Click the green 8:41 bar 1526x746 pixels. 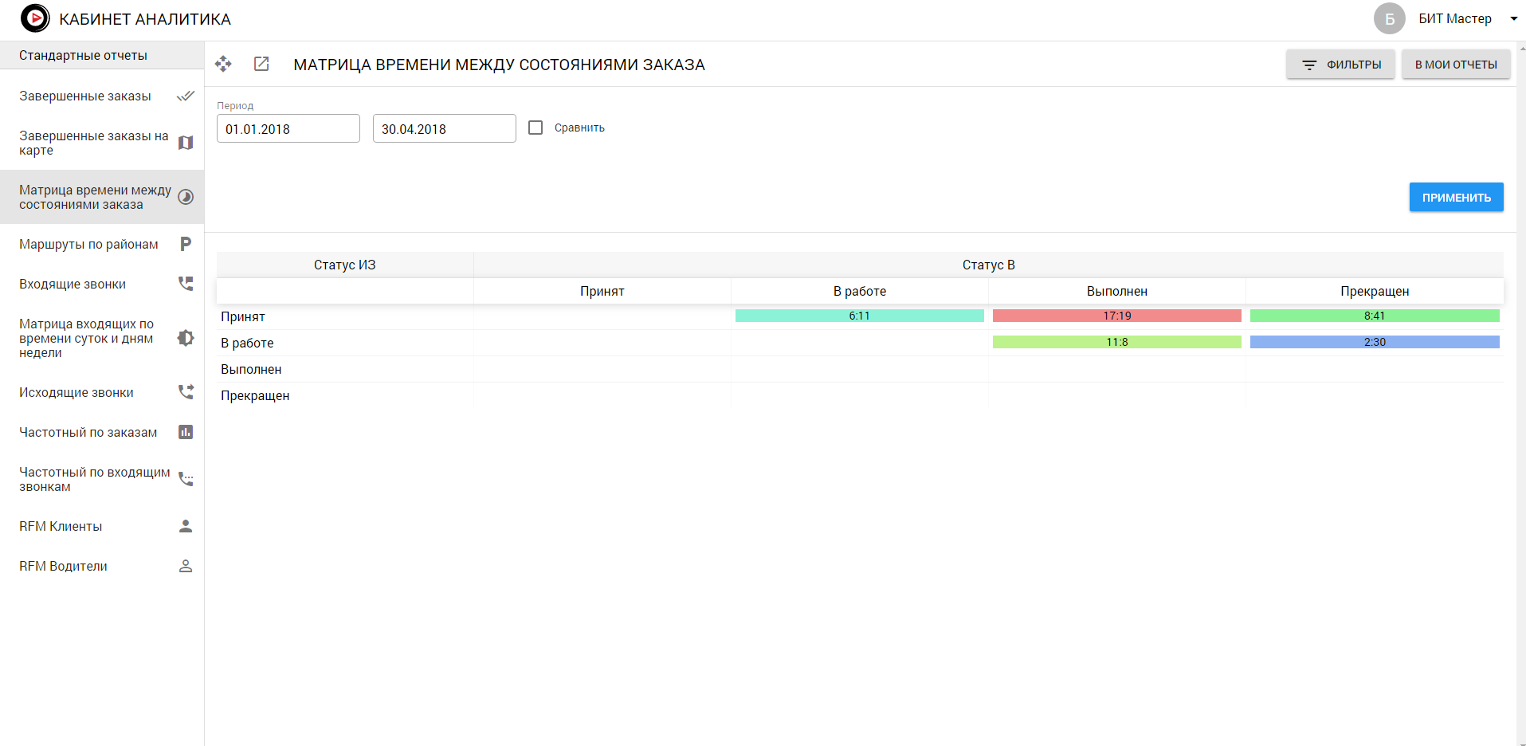tap(1375, 316)
